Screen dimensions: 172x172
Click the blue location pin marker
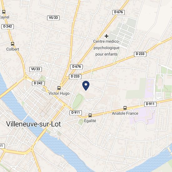pyautogui.click(x=86, y=86)
